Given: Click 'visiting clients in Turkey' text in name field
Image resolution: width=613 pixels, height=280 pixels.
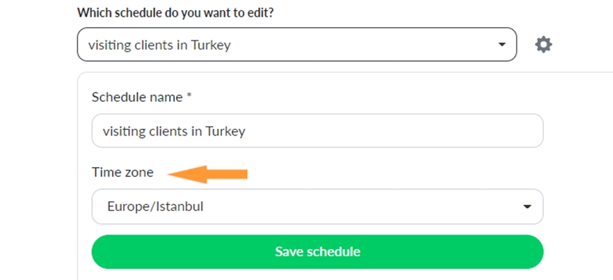Looking at the screenshot, I should click(x=174, y=131).
